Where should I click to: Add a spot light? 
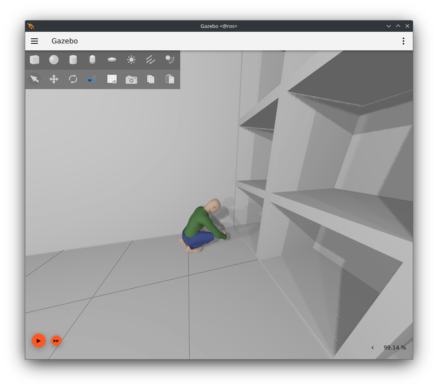[x=170, y=60]
